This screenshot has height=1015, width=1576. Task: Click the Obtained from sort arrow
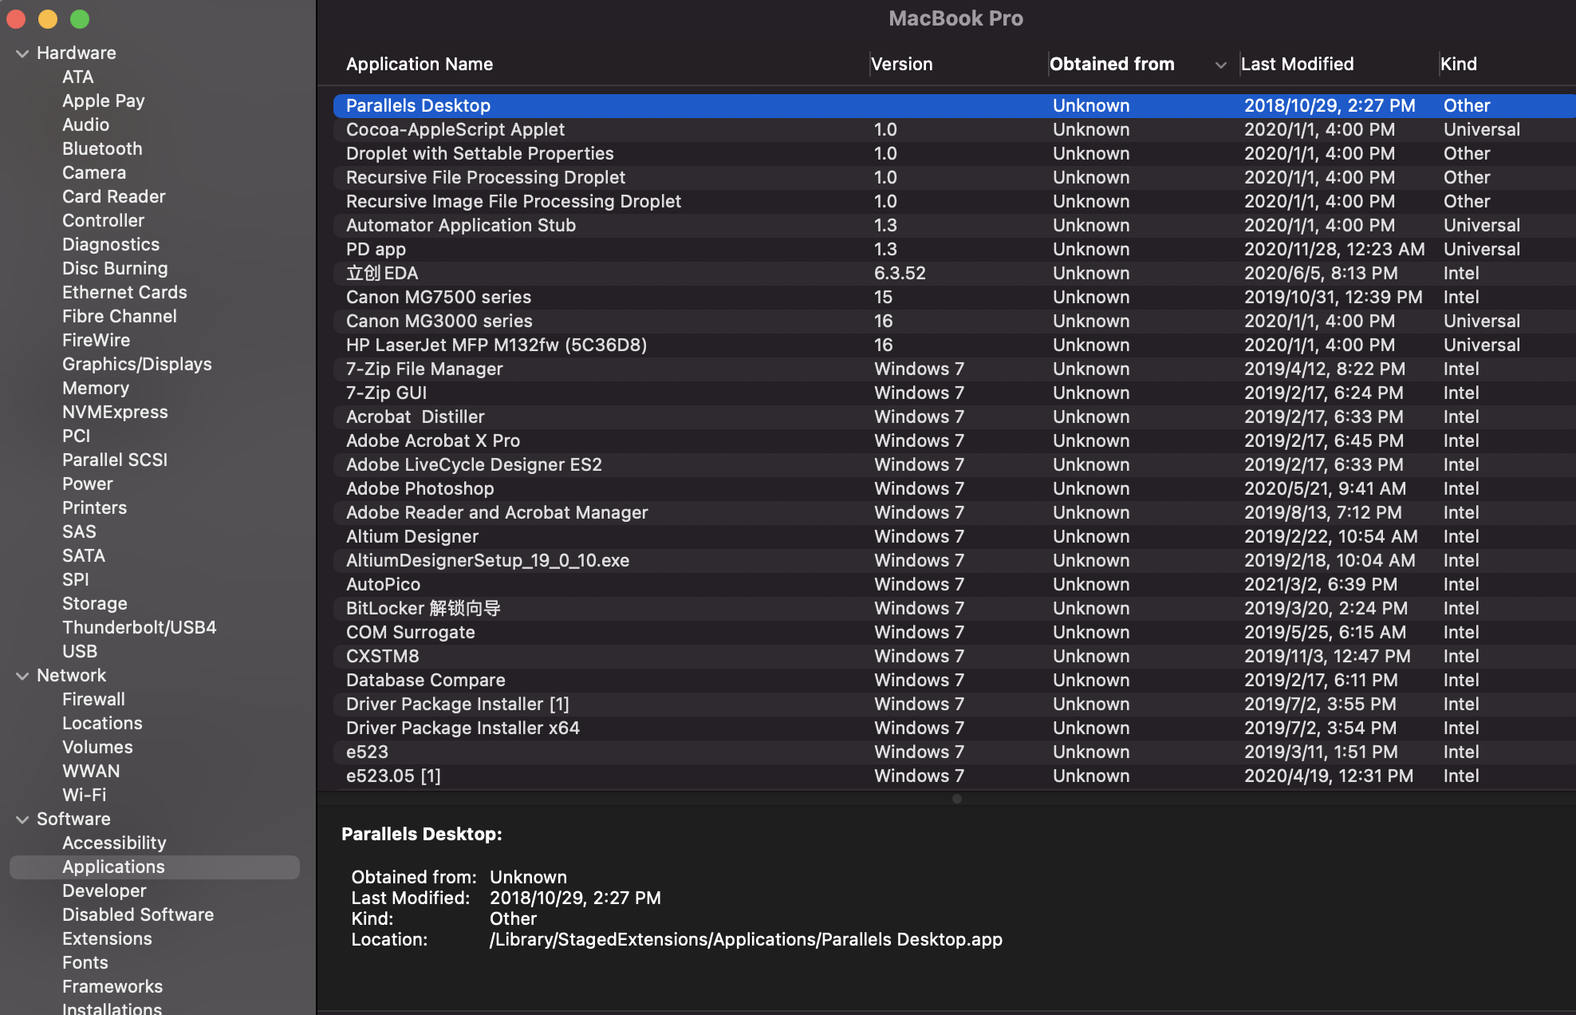click(1220, 65)
